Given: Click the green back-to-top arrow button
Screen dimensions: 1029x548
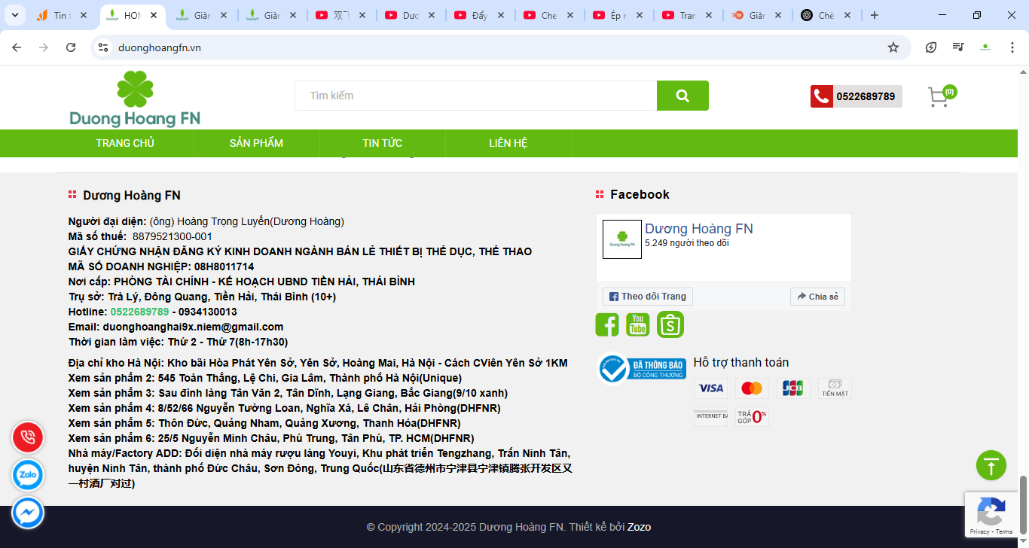Looking at the screenshot, I should [991, 465].
